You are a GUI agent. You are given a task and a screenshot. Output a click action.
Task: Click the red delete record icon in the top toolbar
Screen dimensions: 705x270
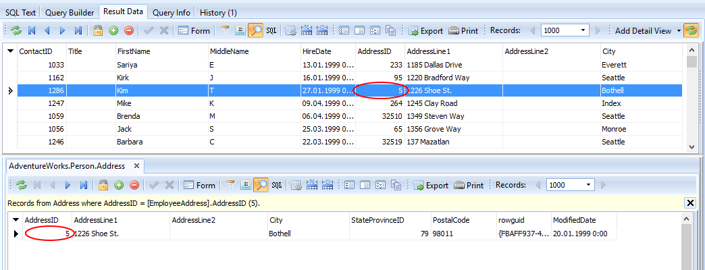[x=128, y=30]
